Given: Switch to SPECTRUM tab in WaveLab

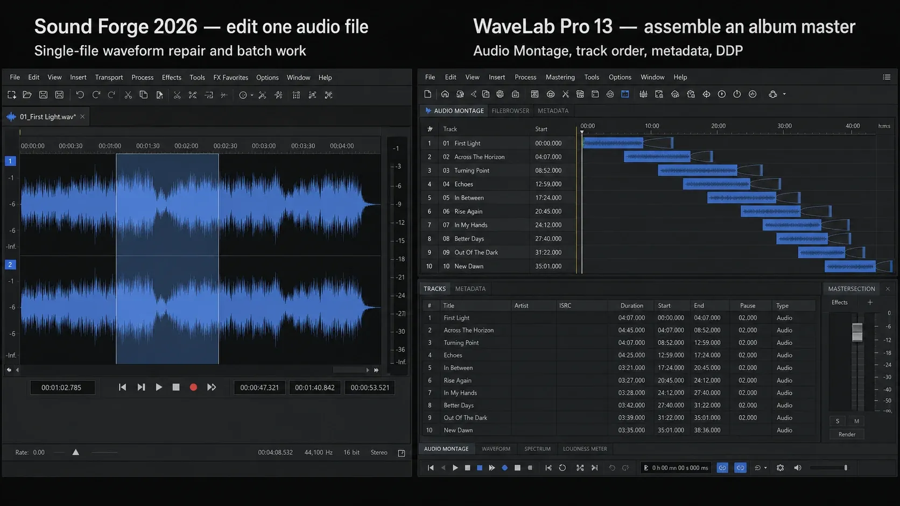Looking at the screenshot, I should (x=537, y=449).
